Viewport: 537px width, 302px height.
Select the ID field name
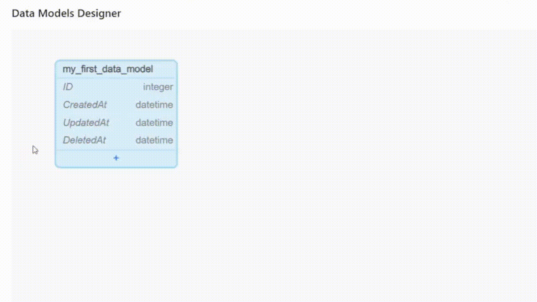click(68, 87)
